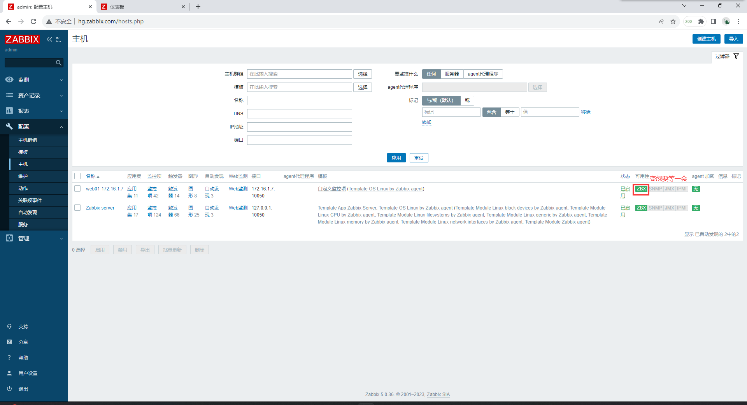
Task: Click the 管理 administration gear icon
Action: click(9, 238)
